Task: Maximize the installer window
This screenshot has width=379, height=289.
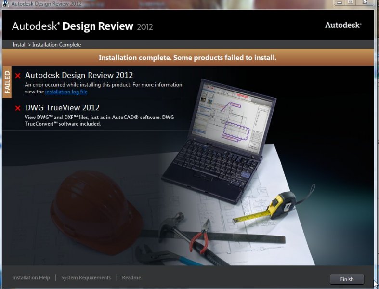Action: 350,2
